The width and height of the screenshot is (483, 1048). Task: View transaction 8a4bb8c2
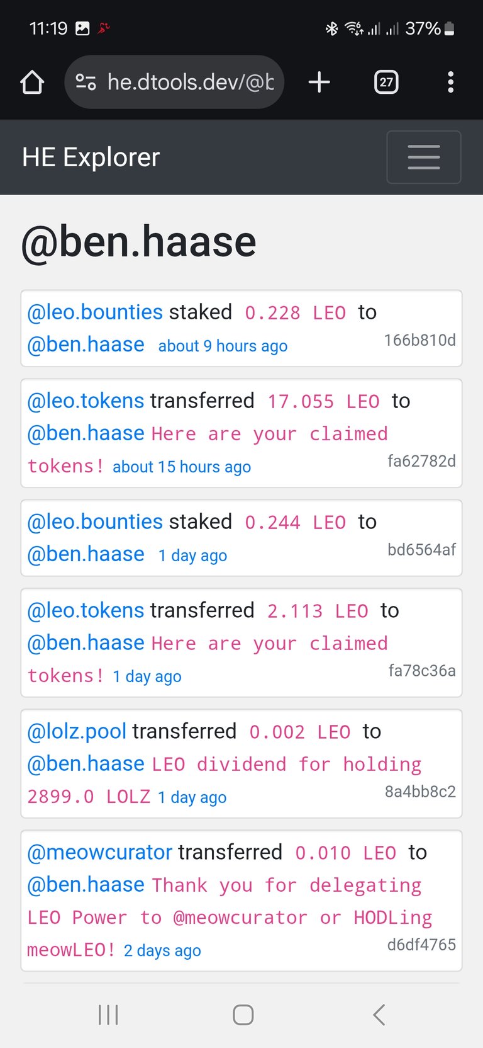[x=420, y=792]
